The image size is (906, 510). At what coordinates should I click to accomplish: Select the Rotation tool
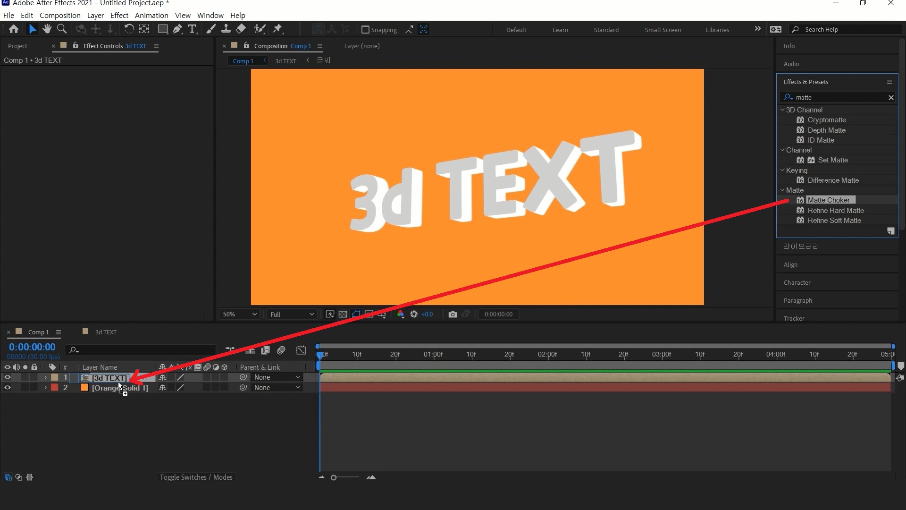[128, 29]
